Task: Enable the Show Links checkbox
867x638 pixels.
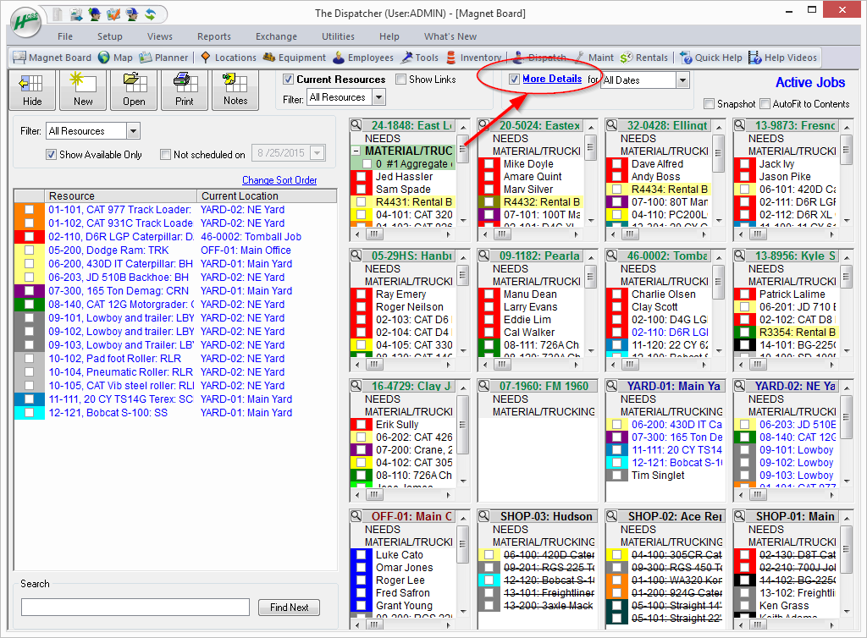Action: pyautogui.click(x=401, y=80)
